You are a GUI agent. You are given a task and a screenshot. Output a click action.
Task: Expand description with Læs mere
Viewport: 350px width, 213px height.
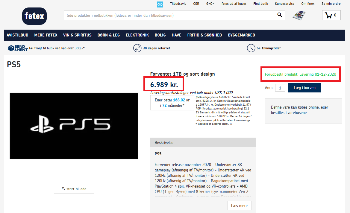coord(239,206)
